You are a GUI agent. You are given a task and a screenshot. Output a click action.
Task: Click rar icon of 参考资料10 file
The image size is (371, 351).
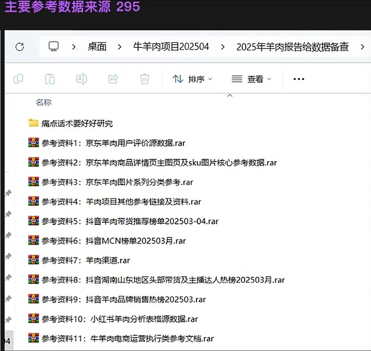[33, 318]
